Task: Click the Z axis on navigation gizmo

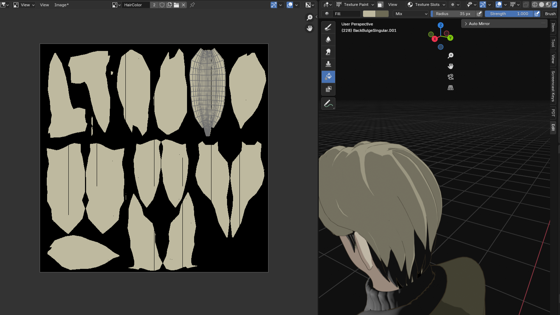Action: click(441, 25)
